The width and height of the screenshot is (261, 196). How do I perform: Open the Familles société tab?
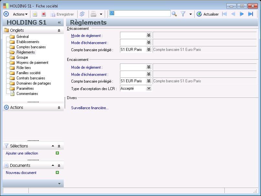pos(28,73)
